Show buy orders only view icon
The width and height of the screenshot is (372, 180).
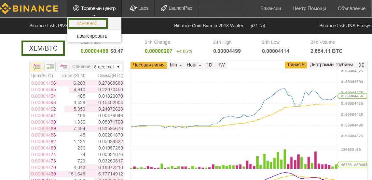(50, 67)
